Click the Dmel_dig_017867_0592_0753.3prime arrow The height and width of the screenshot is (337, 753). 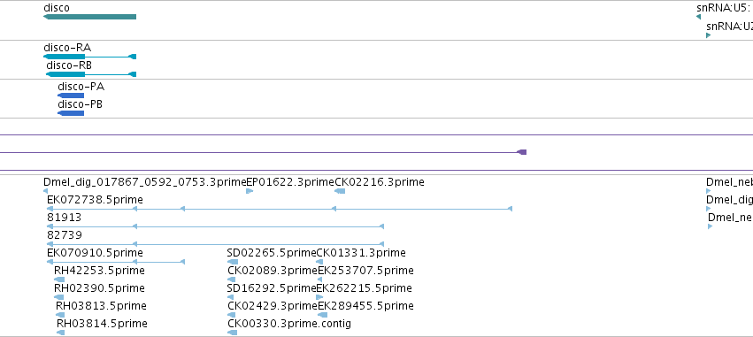[46, 191]
